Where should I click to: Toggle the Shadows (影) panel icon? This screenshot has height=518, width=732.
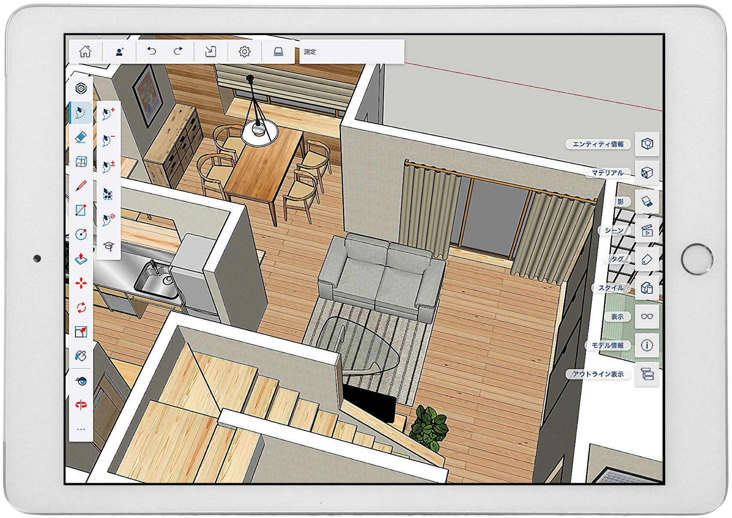point(647,202)
